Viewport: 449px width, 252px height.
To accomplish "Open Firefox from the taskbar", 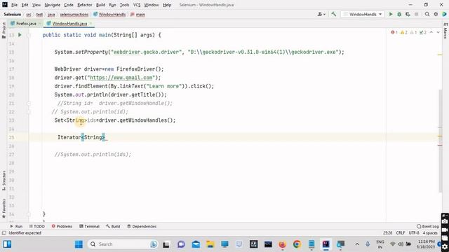I will (282, 244).
